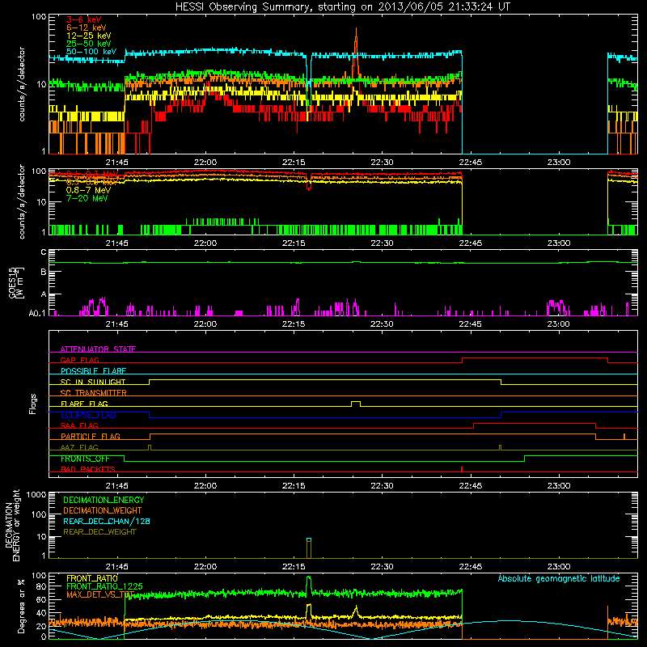Viewport: 647px width, 647px height.
Task: Click the ATTENUATOR_STATE flag label
Action: 98,349
